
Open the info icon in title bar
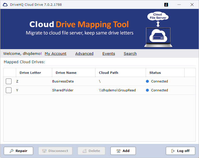point(166,5)
